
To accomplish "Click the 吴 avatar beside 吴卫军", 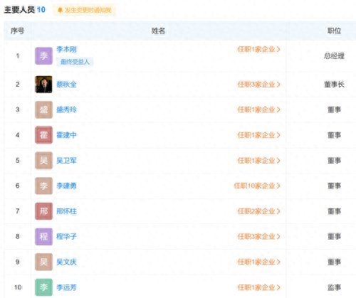I will (43, 161).
